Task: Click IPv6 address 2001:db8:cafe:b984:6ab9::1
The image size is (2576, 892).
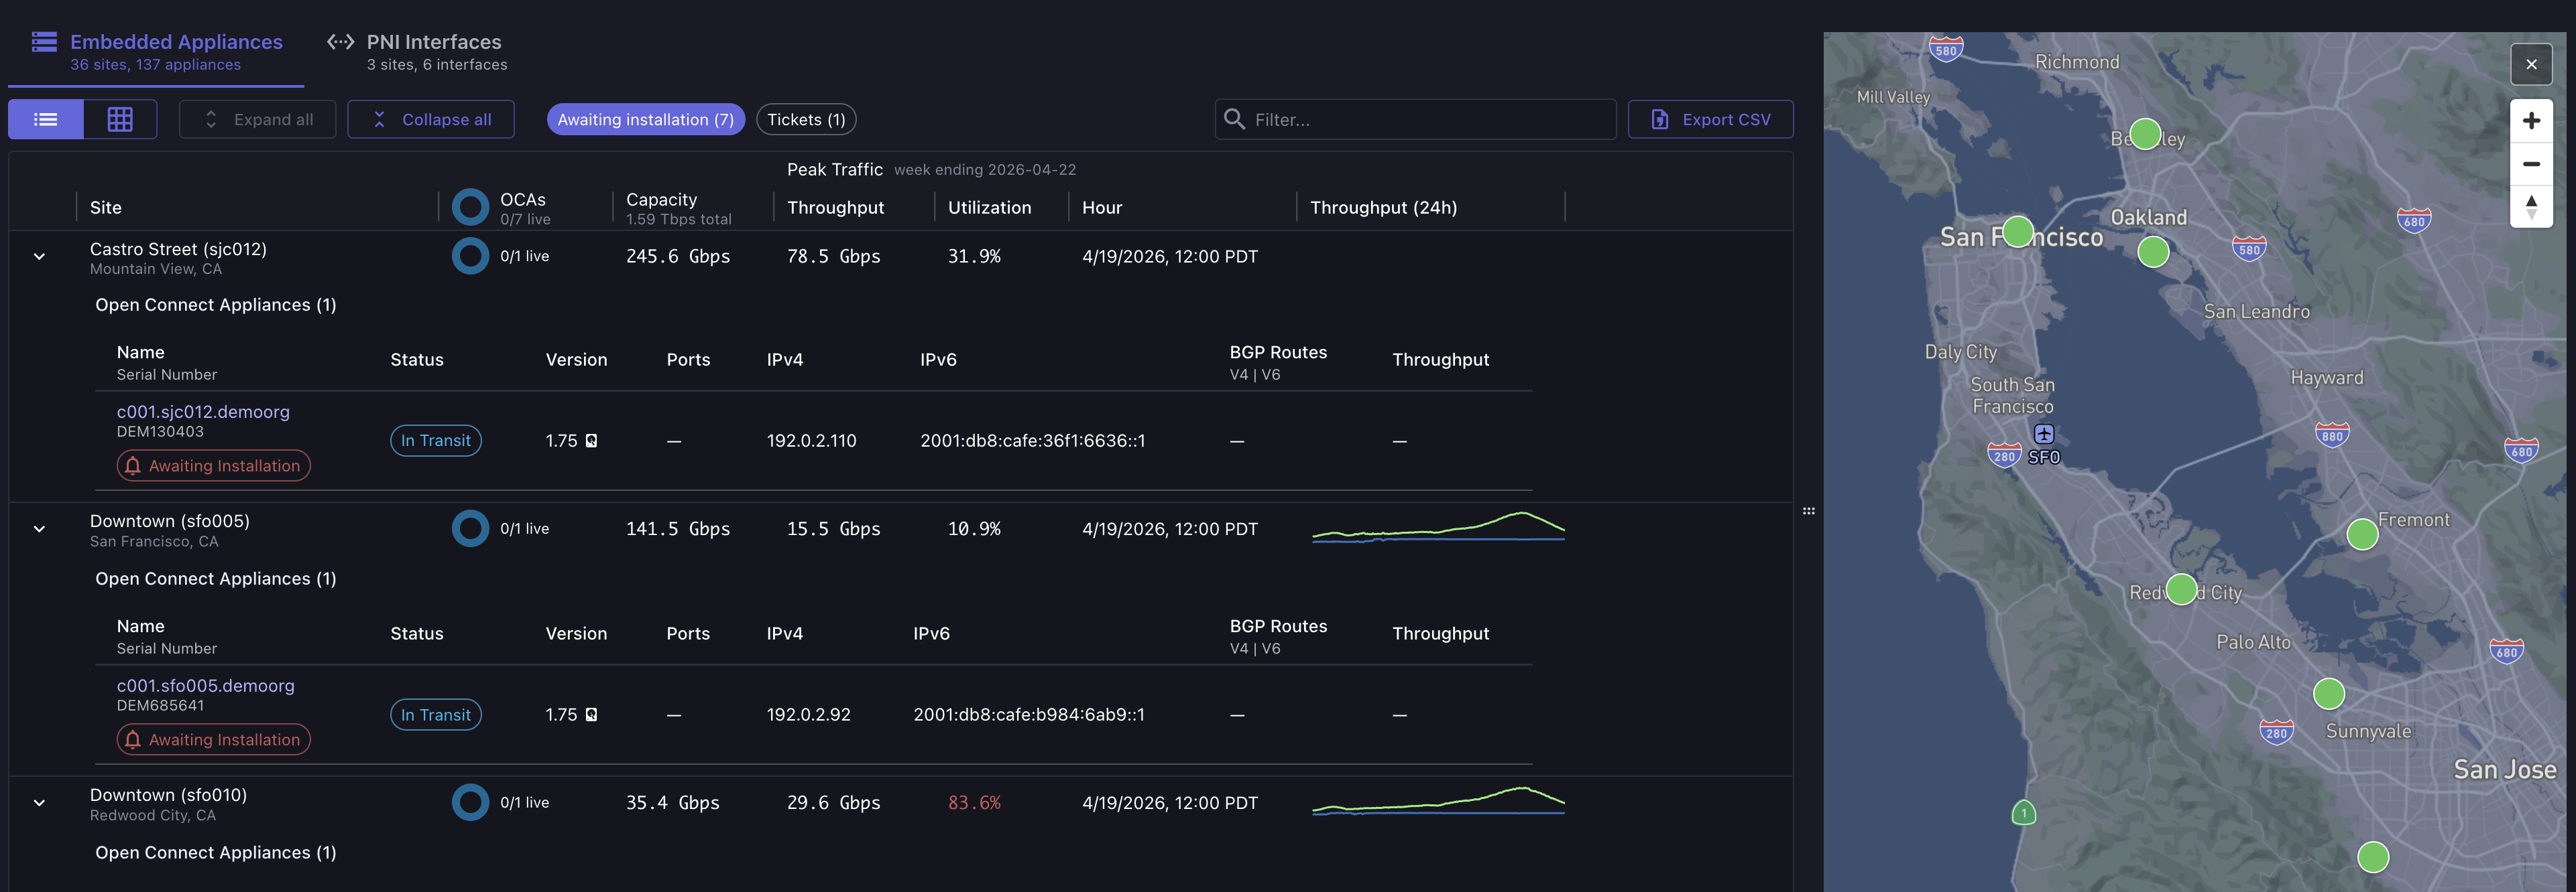Action: [1029, 714]
